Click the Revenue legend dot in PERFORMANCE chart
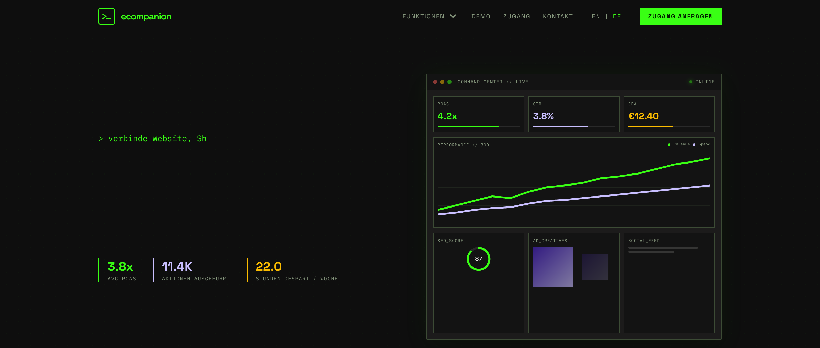Viewport: 820px width, 348px height. pos(669,144)
